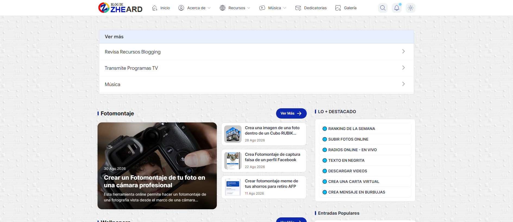
Task: Expand the Recursos dropdown chevron
Action: click(x=249, y=8)
